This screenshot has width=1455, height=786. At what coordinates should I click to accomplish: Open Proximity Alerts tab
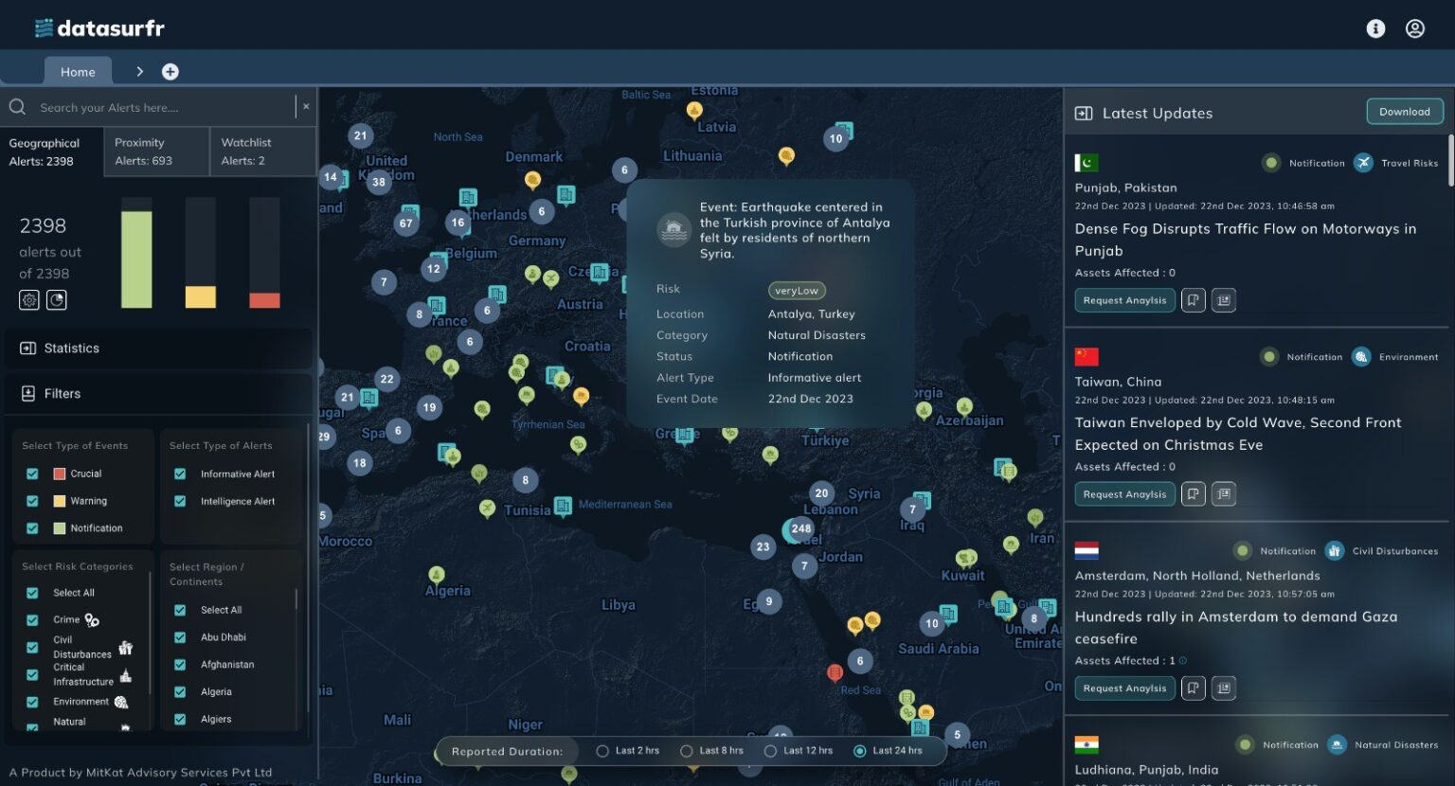[156, 152]
